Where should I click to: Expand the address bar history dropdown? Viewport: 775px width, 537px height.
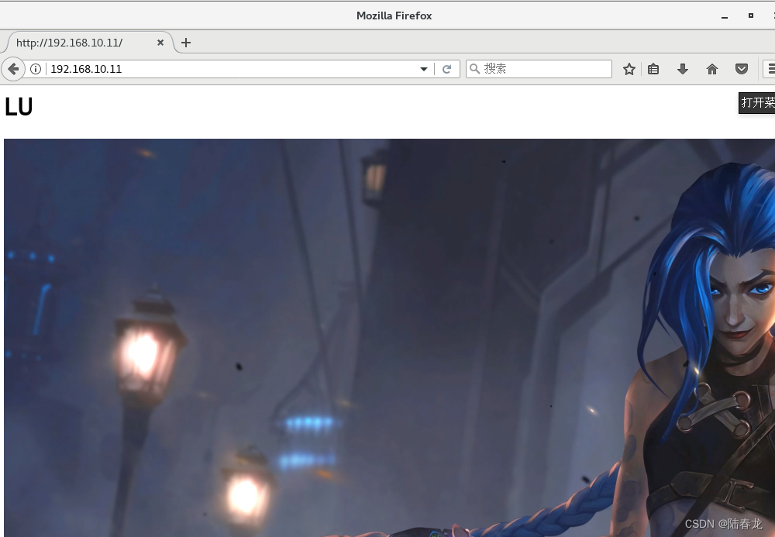424,69
